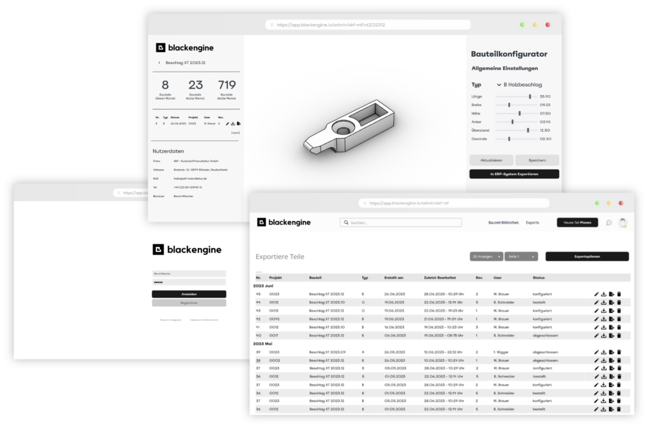662x429 pixels.
Task: Expand the Seite 1 page selector
Action: pyautogui.click(x=521, y=256)
